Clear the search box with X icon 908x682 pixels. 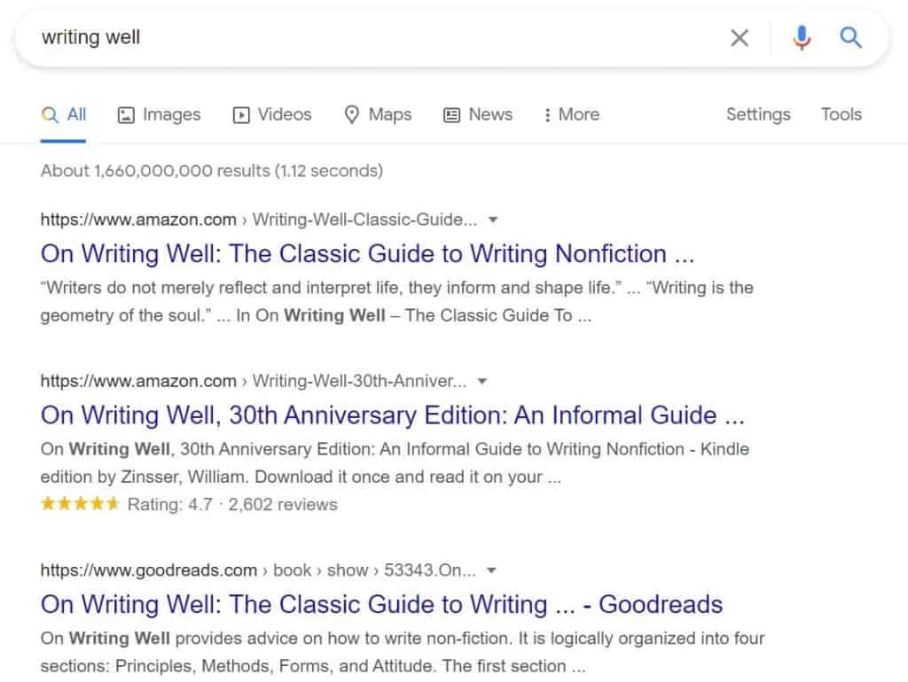pyautogui.click(x=739, y=38)
